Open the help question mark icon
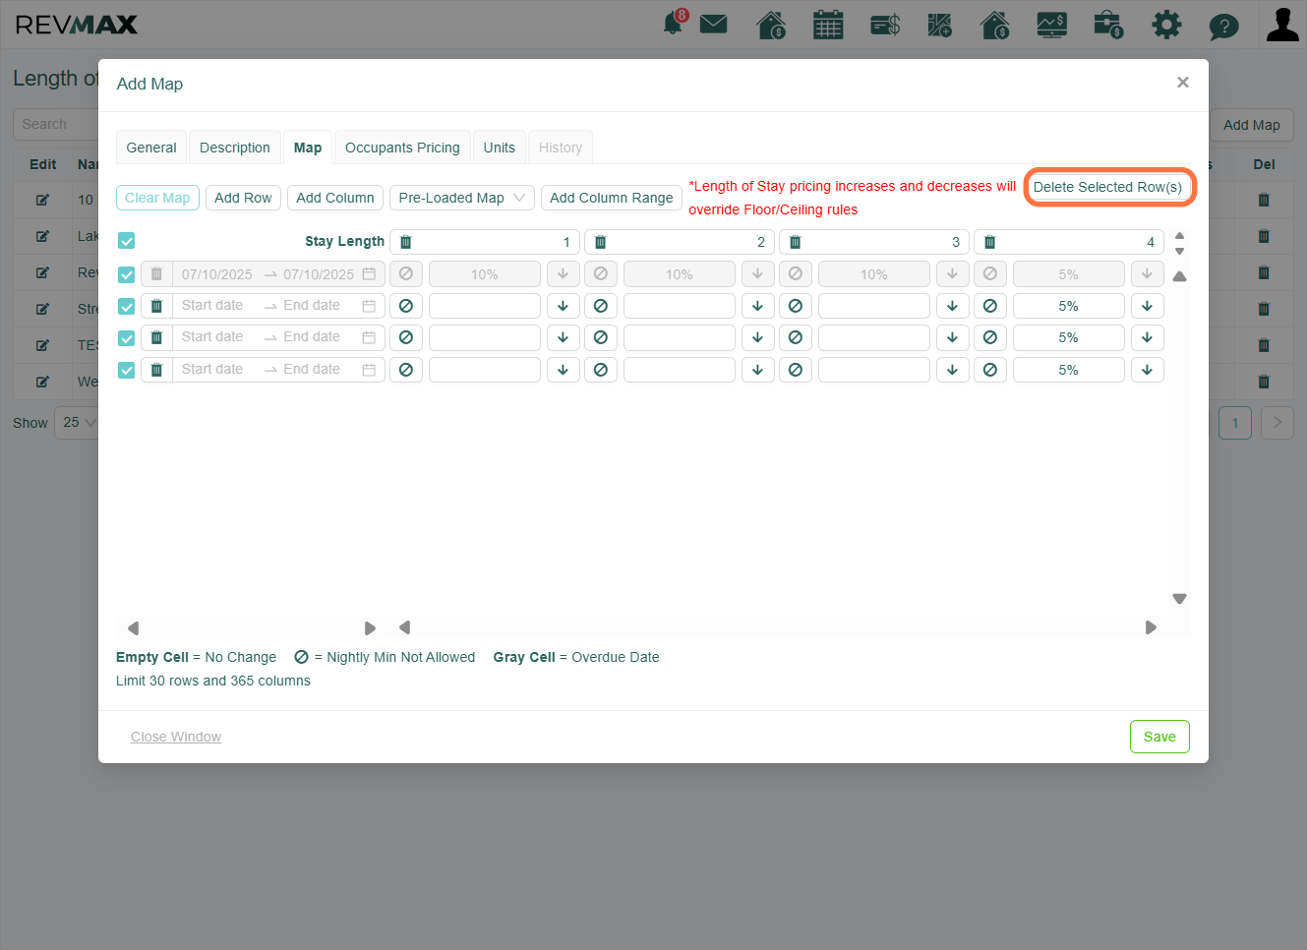1307x950 pixels. (1223, 26)
